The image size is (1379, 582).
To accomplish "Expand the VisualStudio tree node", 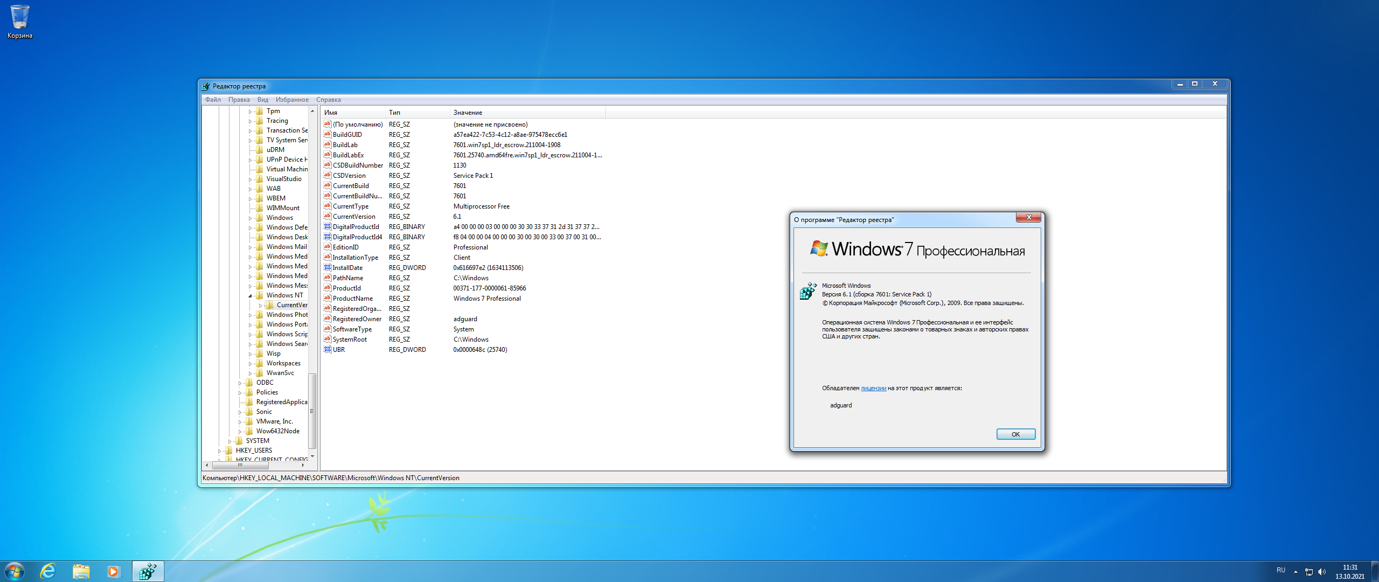I will tap(250, 179).
